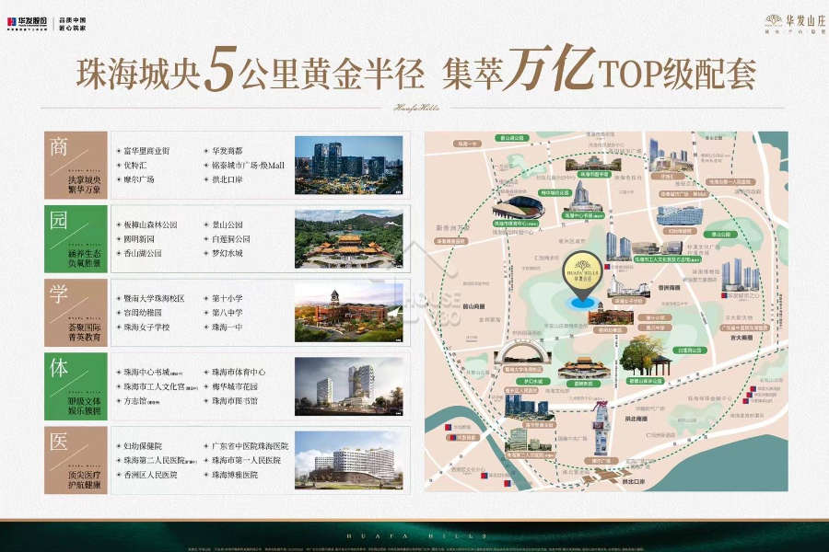
Task: Click 珠海中心书城 in the 体 list
Action: coord(146,372)
